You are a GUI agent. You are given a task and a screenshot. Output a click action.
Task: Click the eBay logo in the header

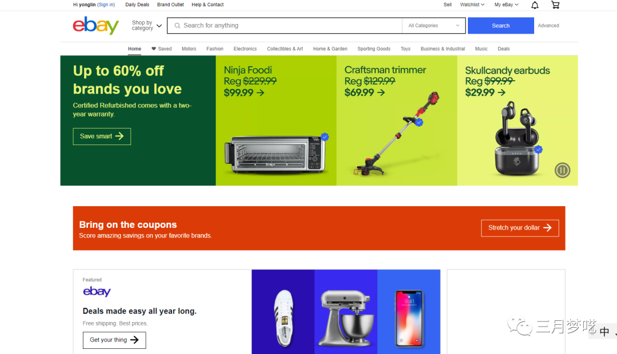pos(95,26)
